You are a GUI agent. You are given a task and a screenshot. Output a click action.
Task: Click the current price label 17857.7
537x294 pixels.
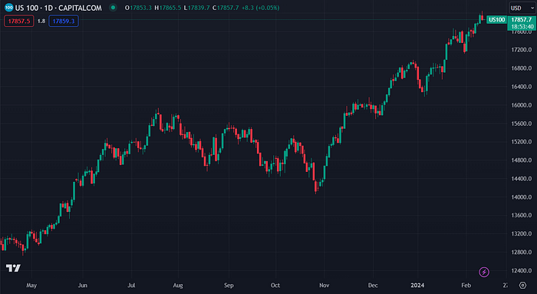click(x=522, y=20)
